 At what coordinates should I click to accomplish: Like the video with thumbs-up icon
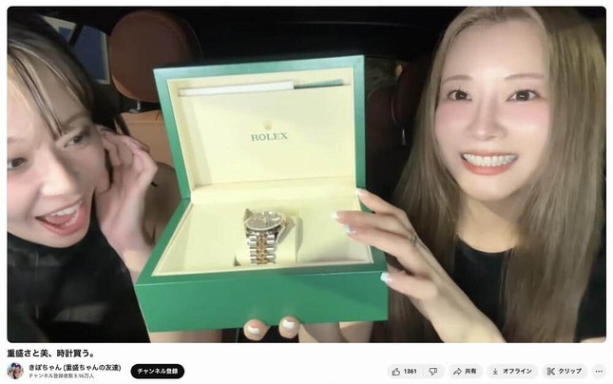(396, 372)
